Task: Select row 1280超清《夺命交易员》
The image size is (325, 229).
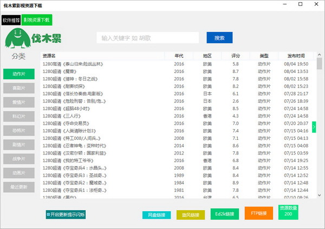Action: coord(178,124)
